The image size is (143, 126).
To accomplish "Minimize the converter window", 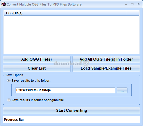I will pyautogui.click(x=126, y=4).
